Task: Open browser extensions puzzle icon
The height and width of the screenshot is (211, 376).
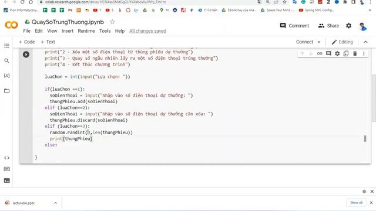Action: [345, 2]
